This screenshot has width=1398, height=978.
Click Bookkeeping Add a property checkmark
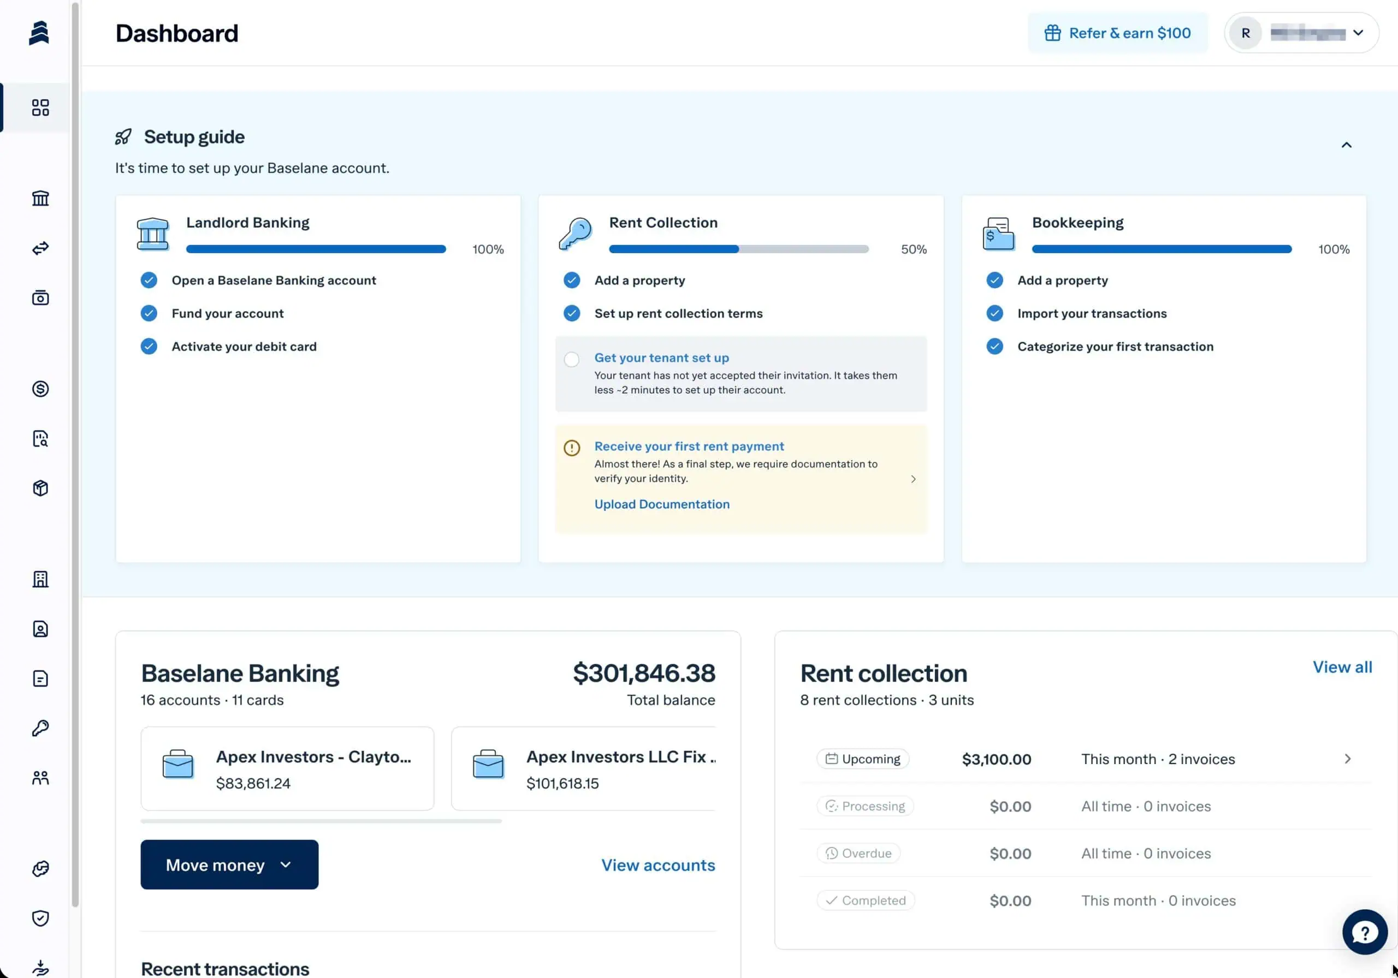995,280
